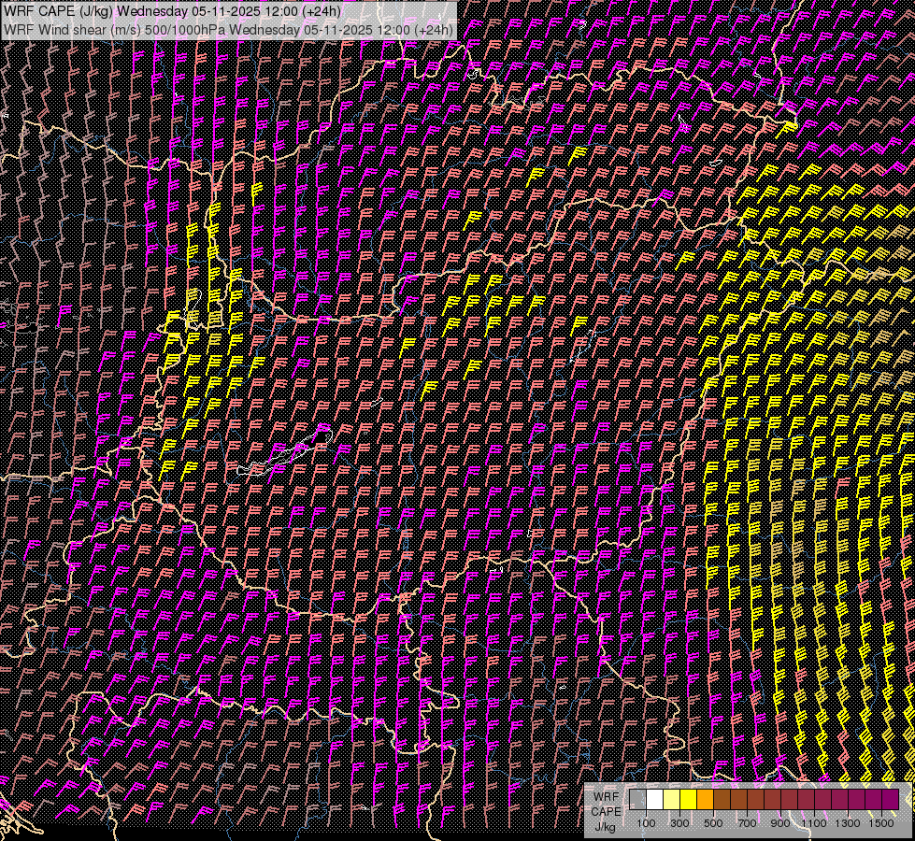Select the orange 400–500 legend swatch

(705, 799)
